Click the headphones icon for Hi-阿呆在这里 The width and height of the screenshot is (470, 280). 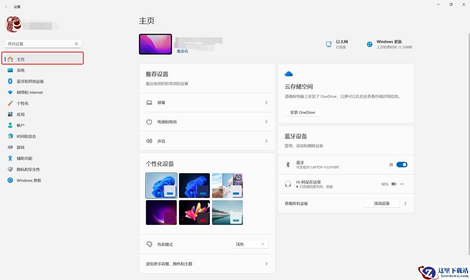pos(288,184)
